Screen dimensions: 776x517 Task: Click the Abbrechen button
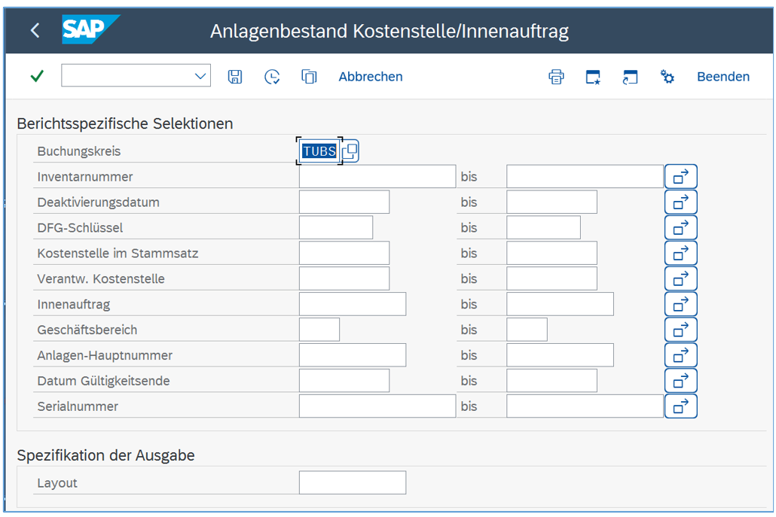[371, 77]
